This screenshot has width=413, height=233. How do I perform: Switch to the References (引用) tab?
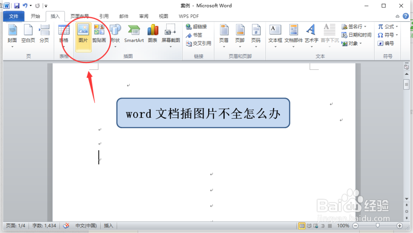tap(104, 17)
